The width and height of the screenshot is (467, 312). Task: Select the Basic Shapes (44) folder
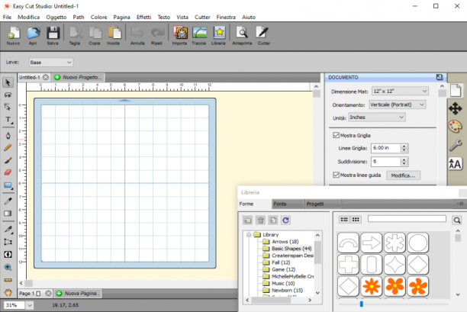pyautogui.click(x=287, y=248)
